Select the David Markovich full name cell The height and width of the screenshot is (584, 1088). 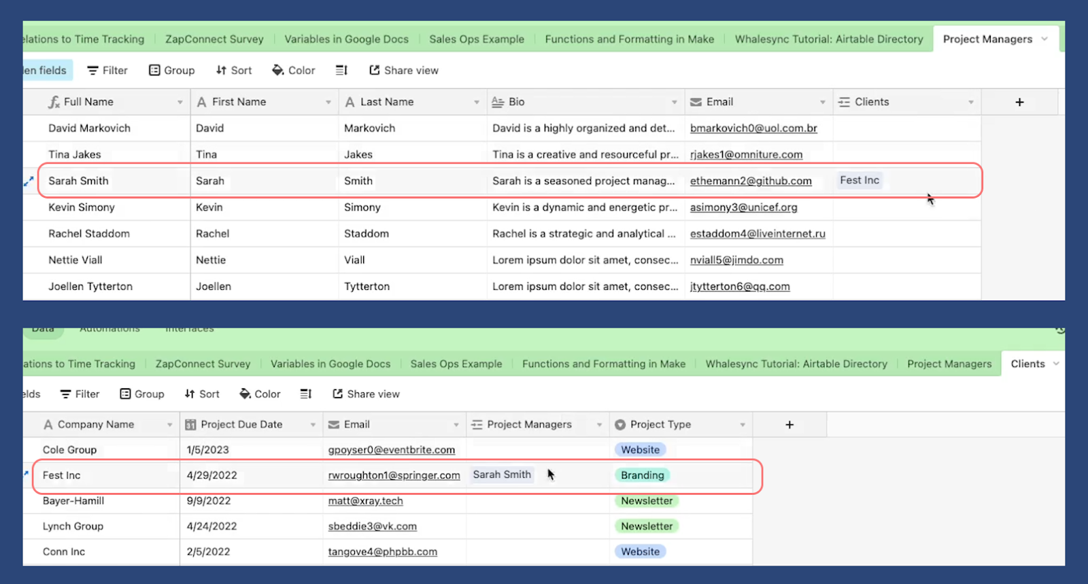[107, 128]
